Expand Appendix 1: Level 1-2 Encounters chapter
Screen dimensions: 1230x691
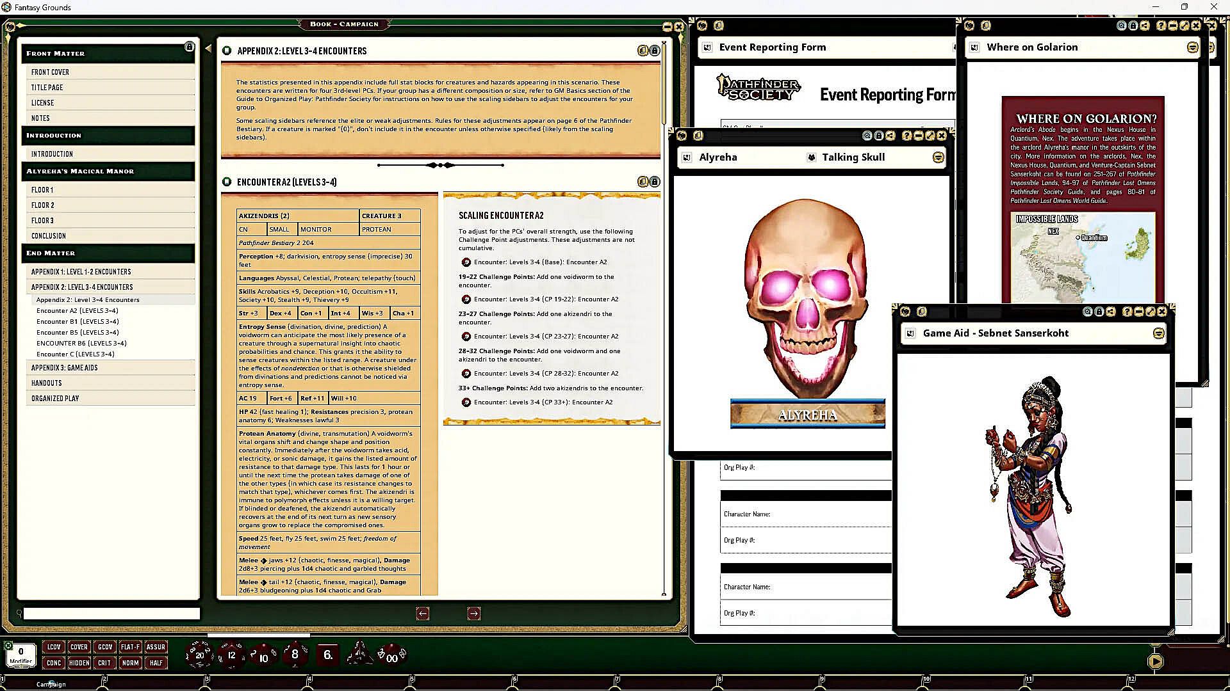coord(110,272)
